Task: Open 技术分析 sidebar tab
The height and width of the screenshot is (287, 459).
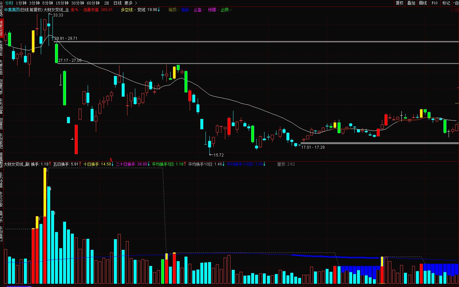Action: point(2,28)
